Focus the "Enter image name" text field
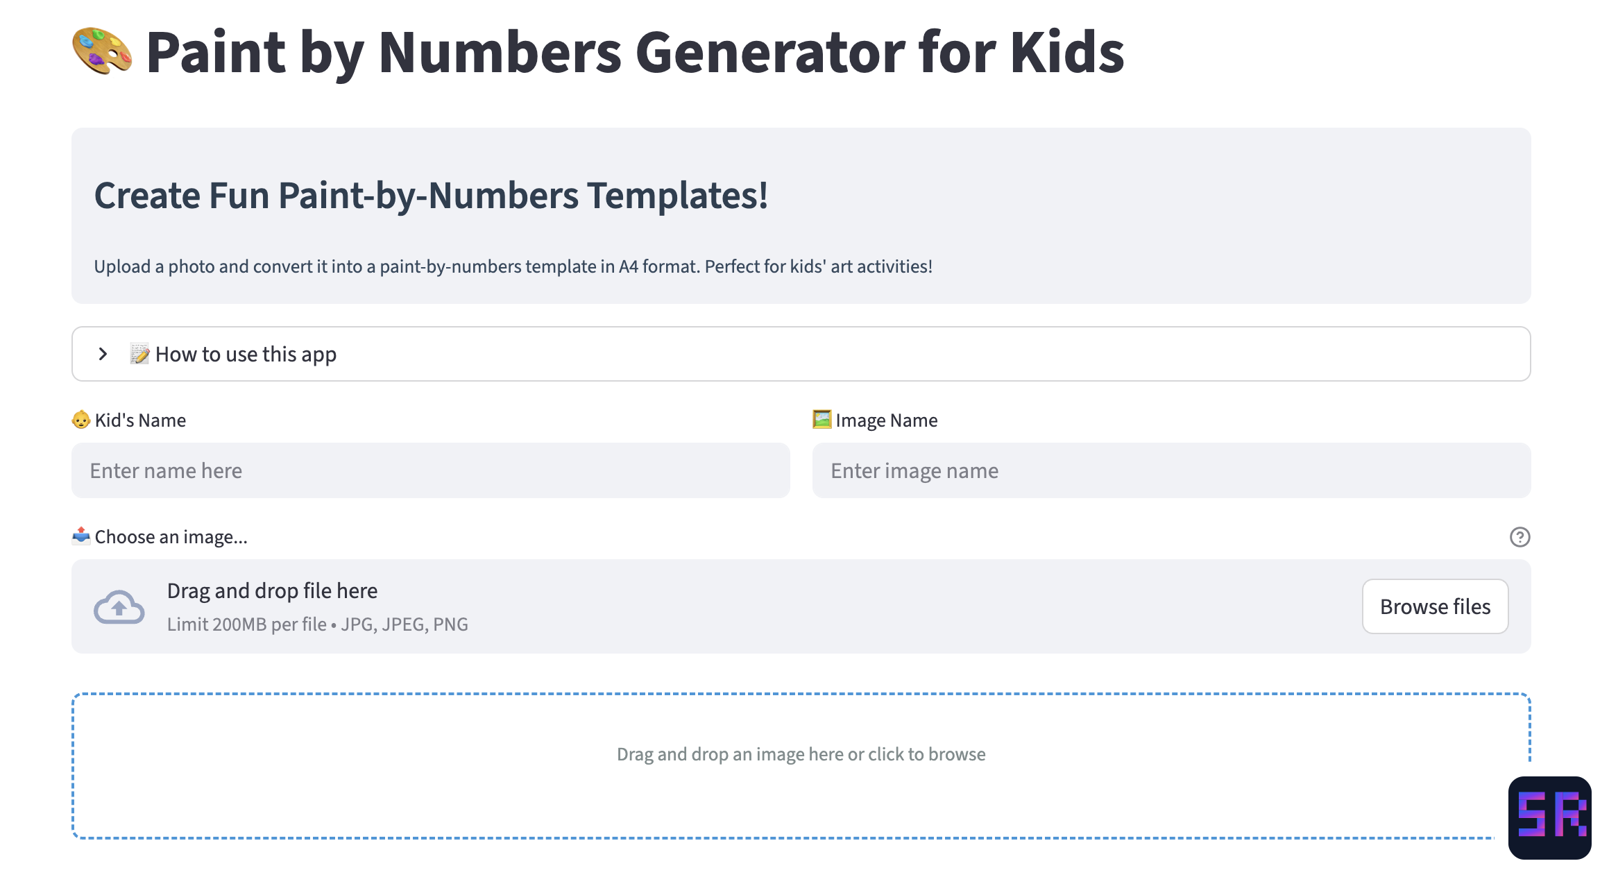The width and height of the screenshot is (1609, 877). [x=1171, y=470]
